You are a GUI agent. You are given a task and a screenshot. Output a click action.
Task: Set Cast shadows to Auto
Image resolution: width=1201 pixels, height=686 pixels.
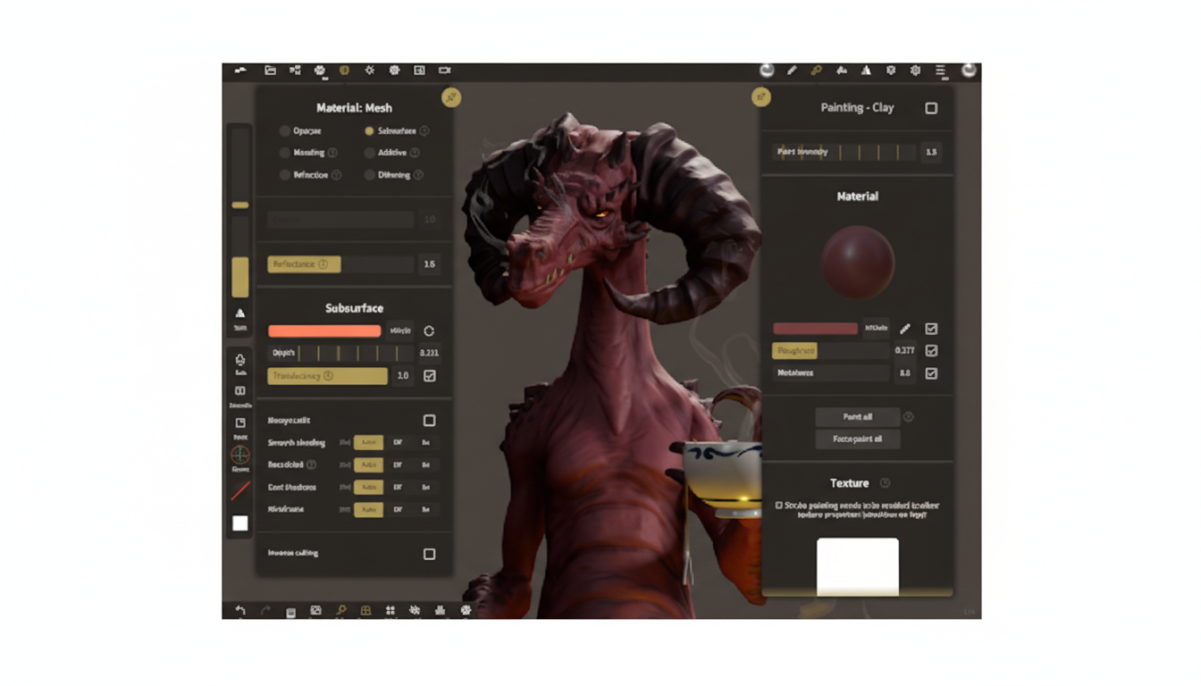point(369,487)
